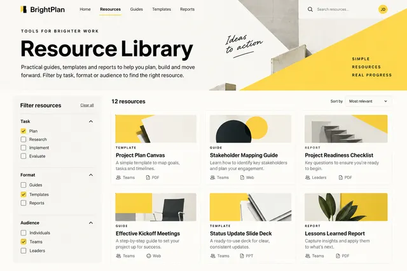This screenshot has height=271, width=407.
Task: Collapse the Format filter section
Action: point(91,175)
